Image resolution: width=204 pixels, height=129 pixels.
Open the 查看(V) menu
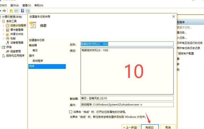(x=27, y=5)
